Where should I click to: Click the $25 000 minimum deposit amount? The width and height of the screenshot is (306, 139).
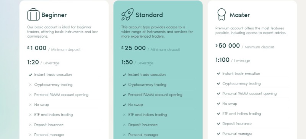tap(133, 48)
